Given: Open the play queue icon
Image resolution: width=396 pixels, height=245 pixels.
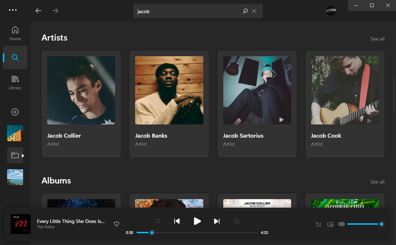Looking at the screenshot, I should (x=319, y=224).
